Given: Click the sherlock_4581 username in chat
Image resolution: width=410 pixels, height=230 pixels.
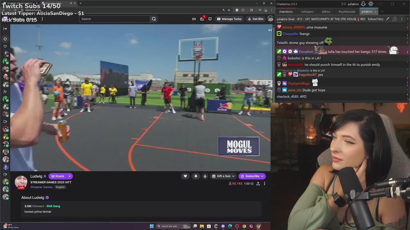Looking at the screenshot, I should (x=287, y=96).
